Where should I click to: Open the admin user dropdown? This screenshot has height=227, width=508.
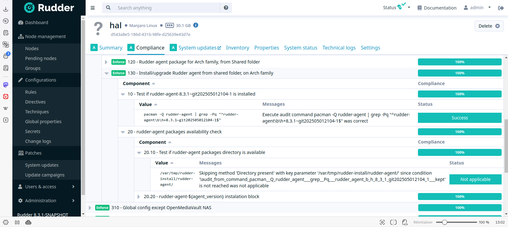coord(477,8)
